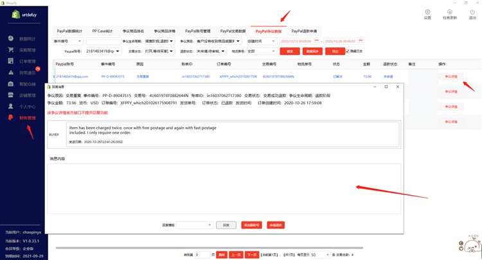This screenshot has width=482, height=260.
Task: Open 异常通告 warning triangle icon
Action: (x=11, y=73)
